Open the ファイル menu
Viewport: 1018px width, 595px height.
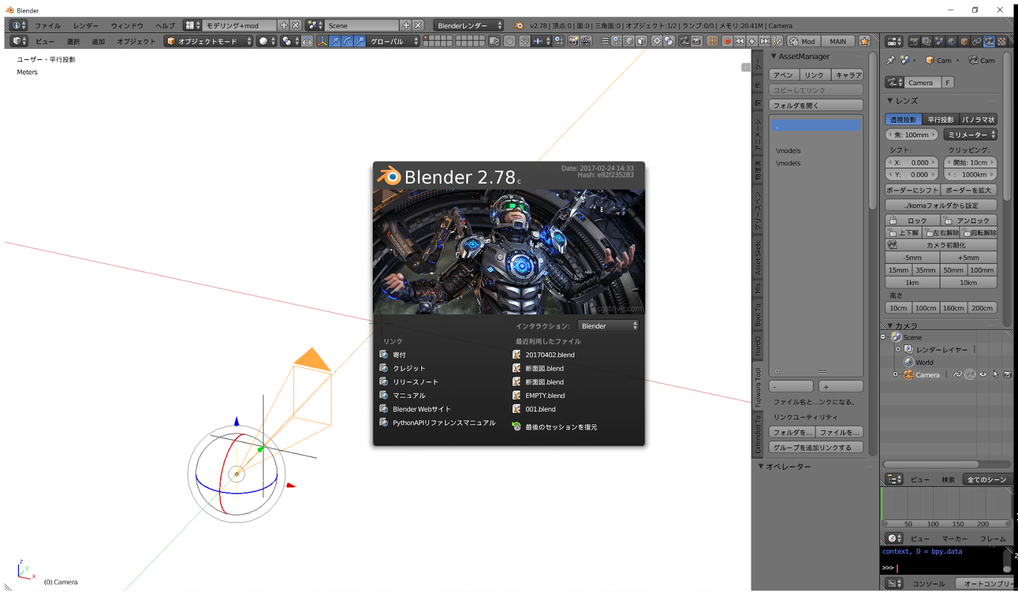48,26
